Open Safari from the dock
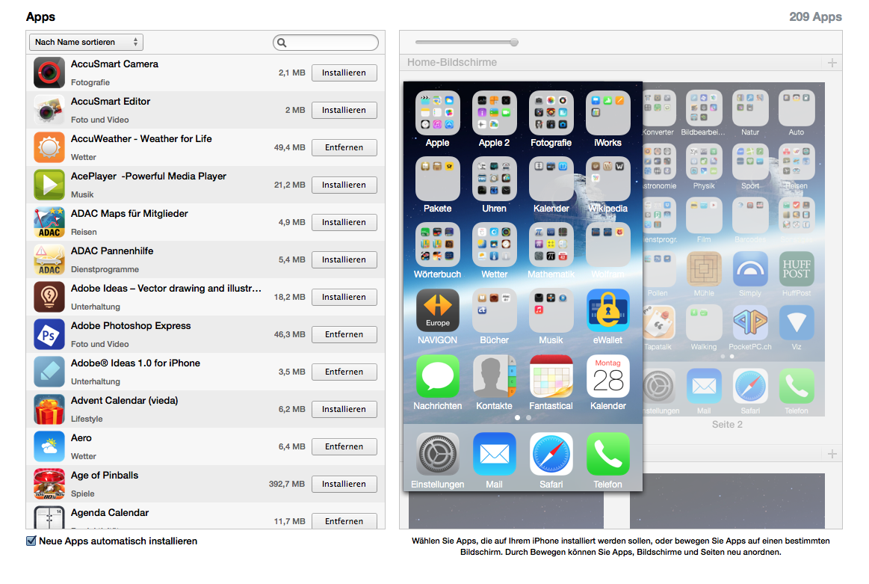Image resolution: width=869 pixels, height=584 pixels. coord(551,453)
